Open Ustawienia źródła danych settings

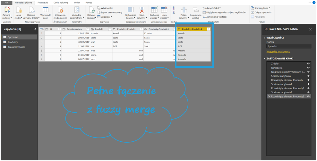click(61, 10)
